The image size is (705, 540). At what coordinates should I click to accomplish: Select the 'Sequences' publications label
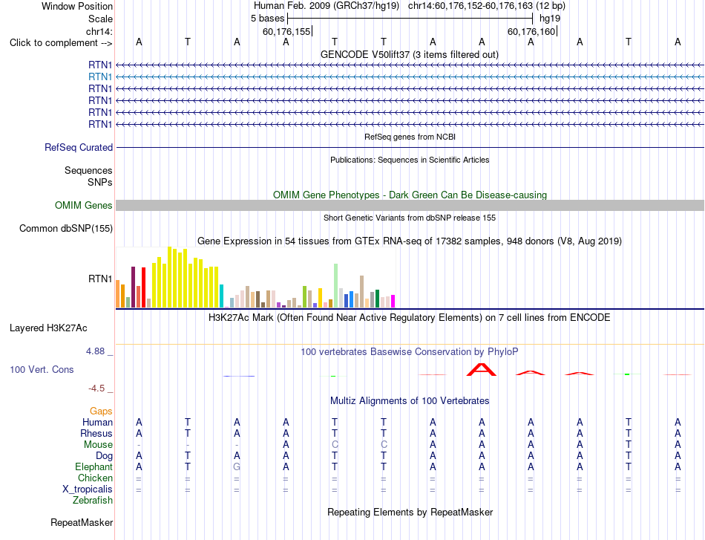click(88, 171)
